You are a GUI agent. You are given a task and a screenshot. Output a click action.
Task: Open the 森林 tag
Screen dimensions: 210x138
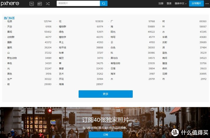coord(165,69)
